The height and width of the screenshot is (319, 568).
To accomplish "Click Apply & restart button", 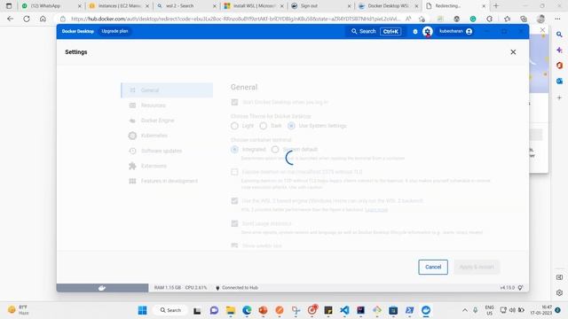I will (x=477, y=267).
